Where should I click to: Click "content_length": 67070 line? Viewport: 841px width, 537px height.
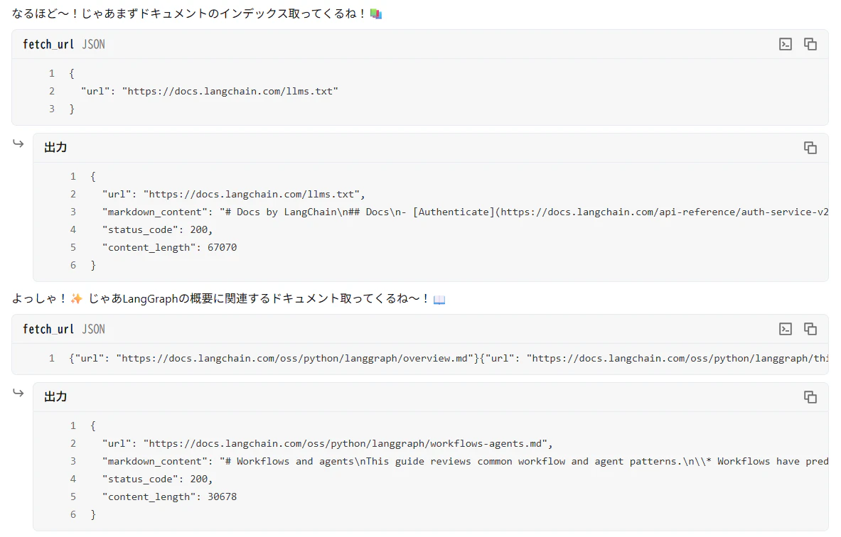point(169,247)
